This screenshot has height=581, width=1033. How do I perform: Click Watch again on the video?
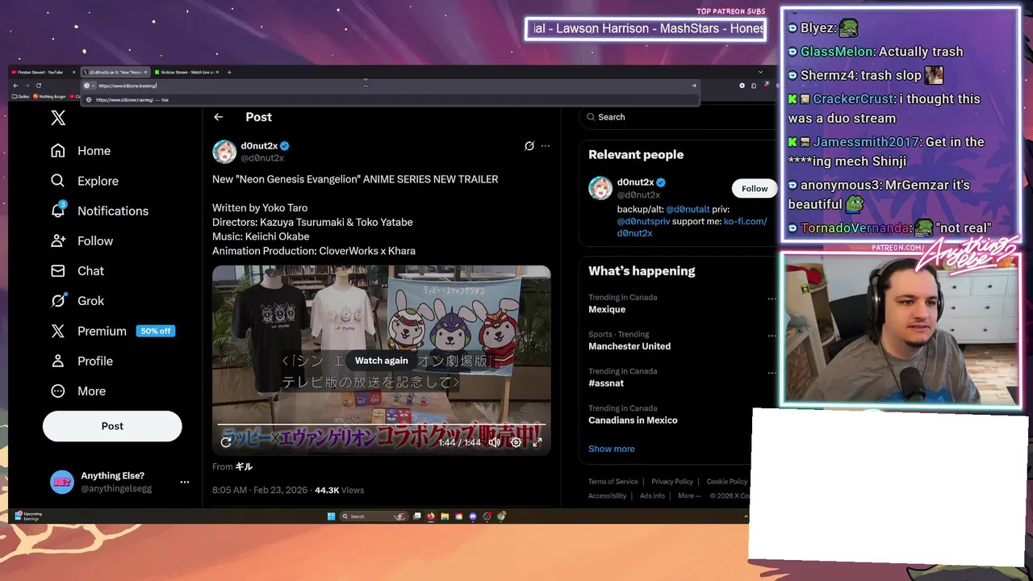click(382, 361)
